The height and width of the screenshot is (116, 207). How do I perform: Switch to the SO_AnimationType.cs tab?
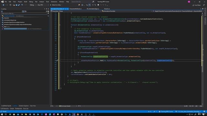[93, 9]
